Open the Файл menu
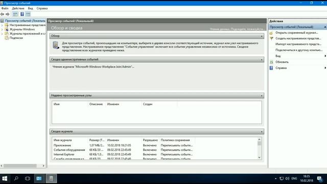Screen dimensions: 327x184 [x=5, y=8]
